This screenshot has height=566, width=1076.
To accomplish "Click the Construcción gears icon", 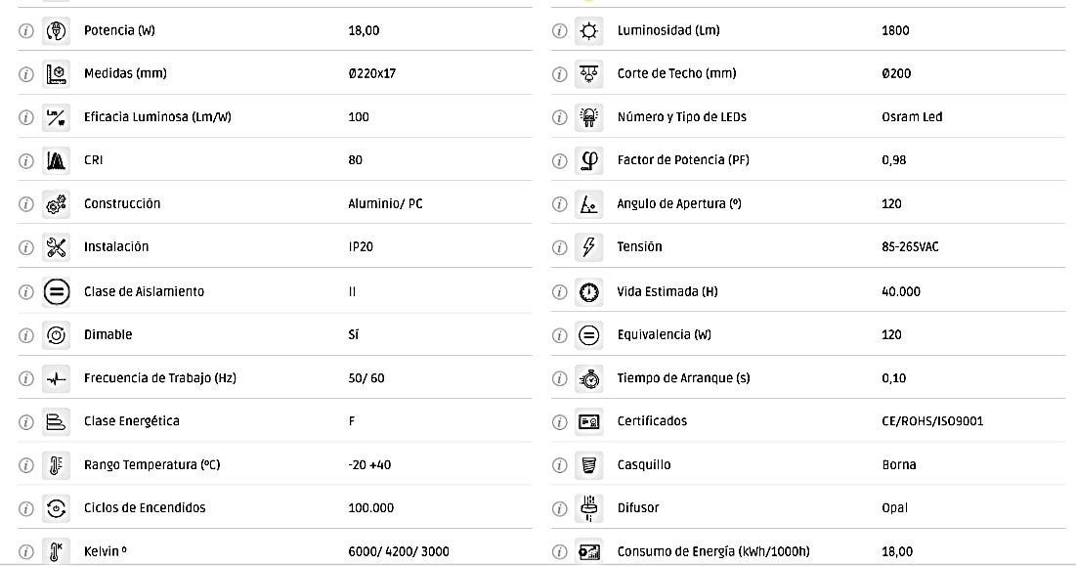I will point(57,204).
